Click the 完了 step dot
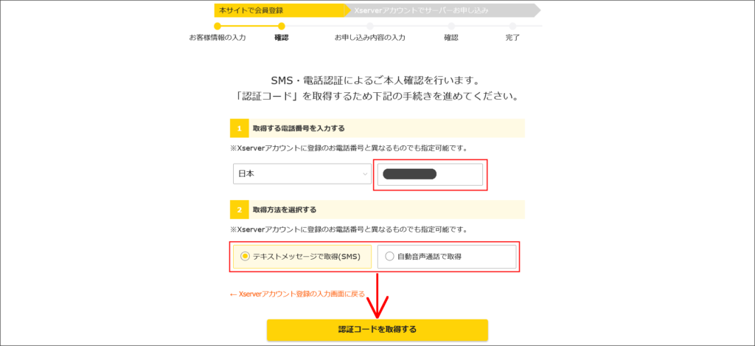Screen dimensions: 755x346 point(512,26)
